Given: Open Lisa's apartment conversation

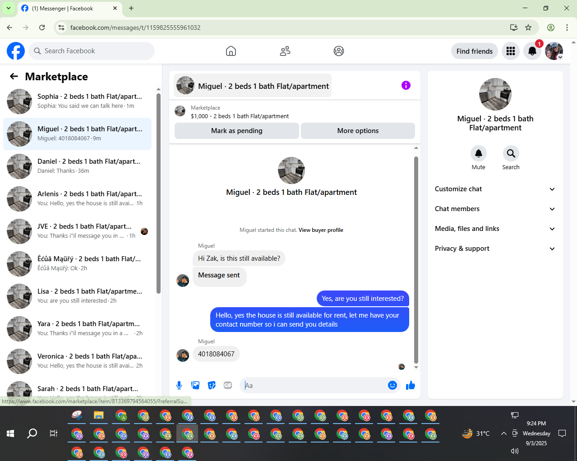Looking at the screenshot, I should [x=77, y=296].
